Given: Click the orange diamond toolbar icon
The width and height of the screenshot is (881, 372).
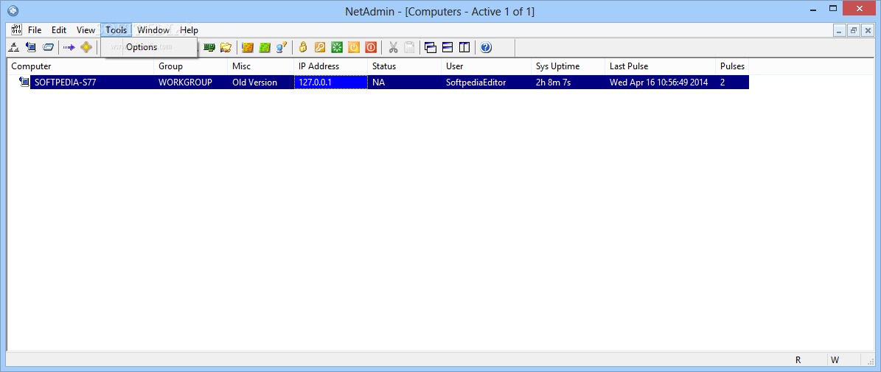Looking at the screenshot, I should point(86,48).
